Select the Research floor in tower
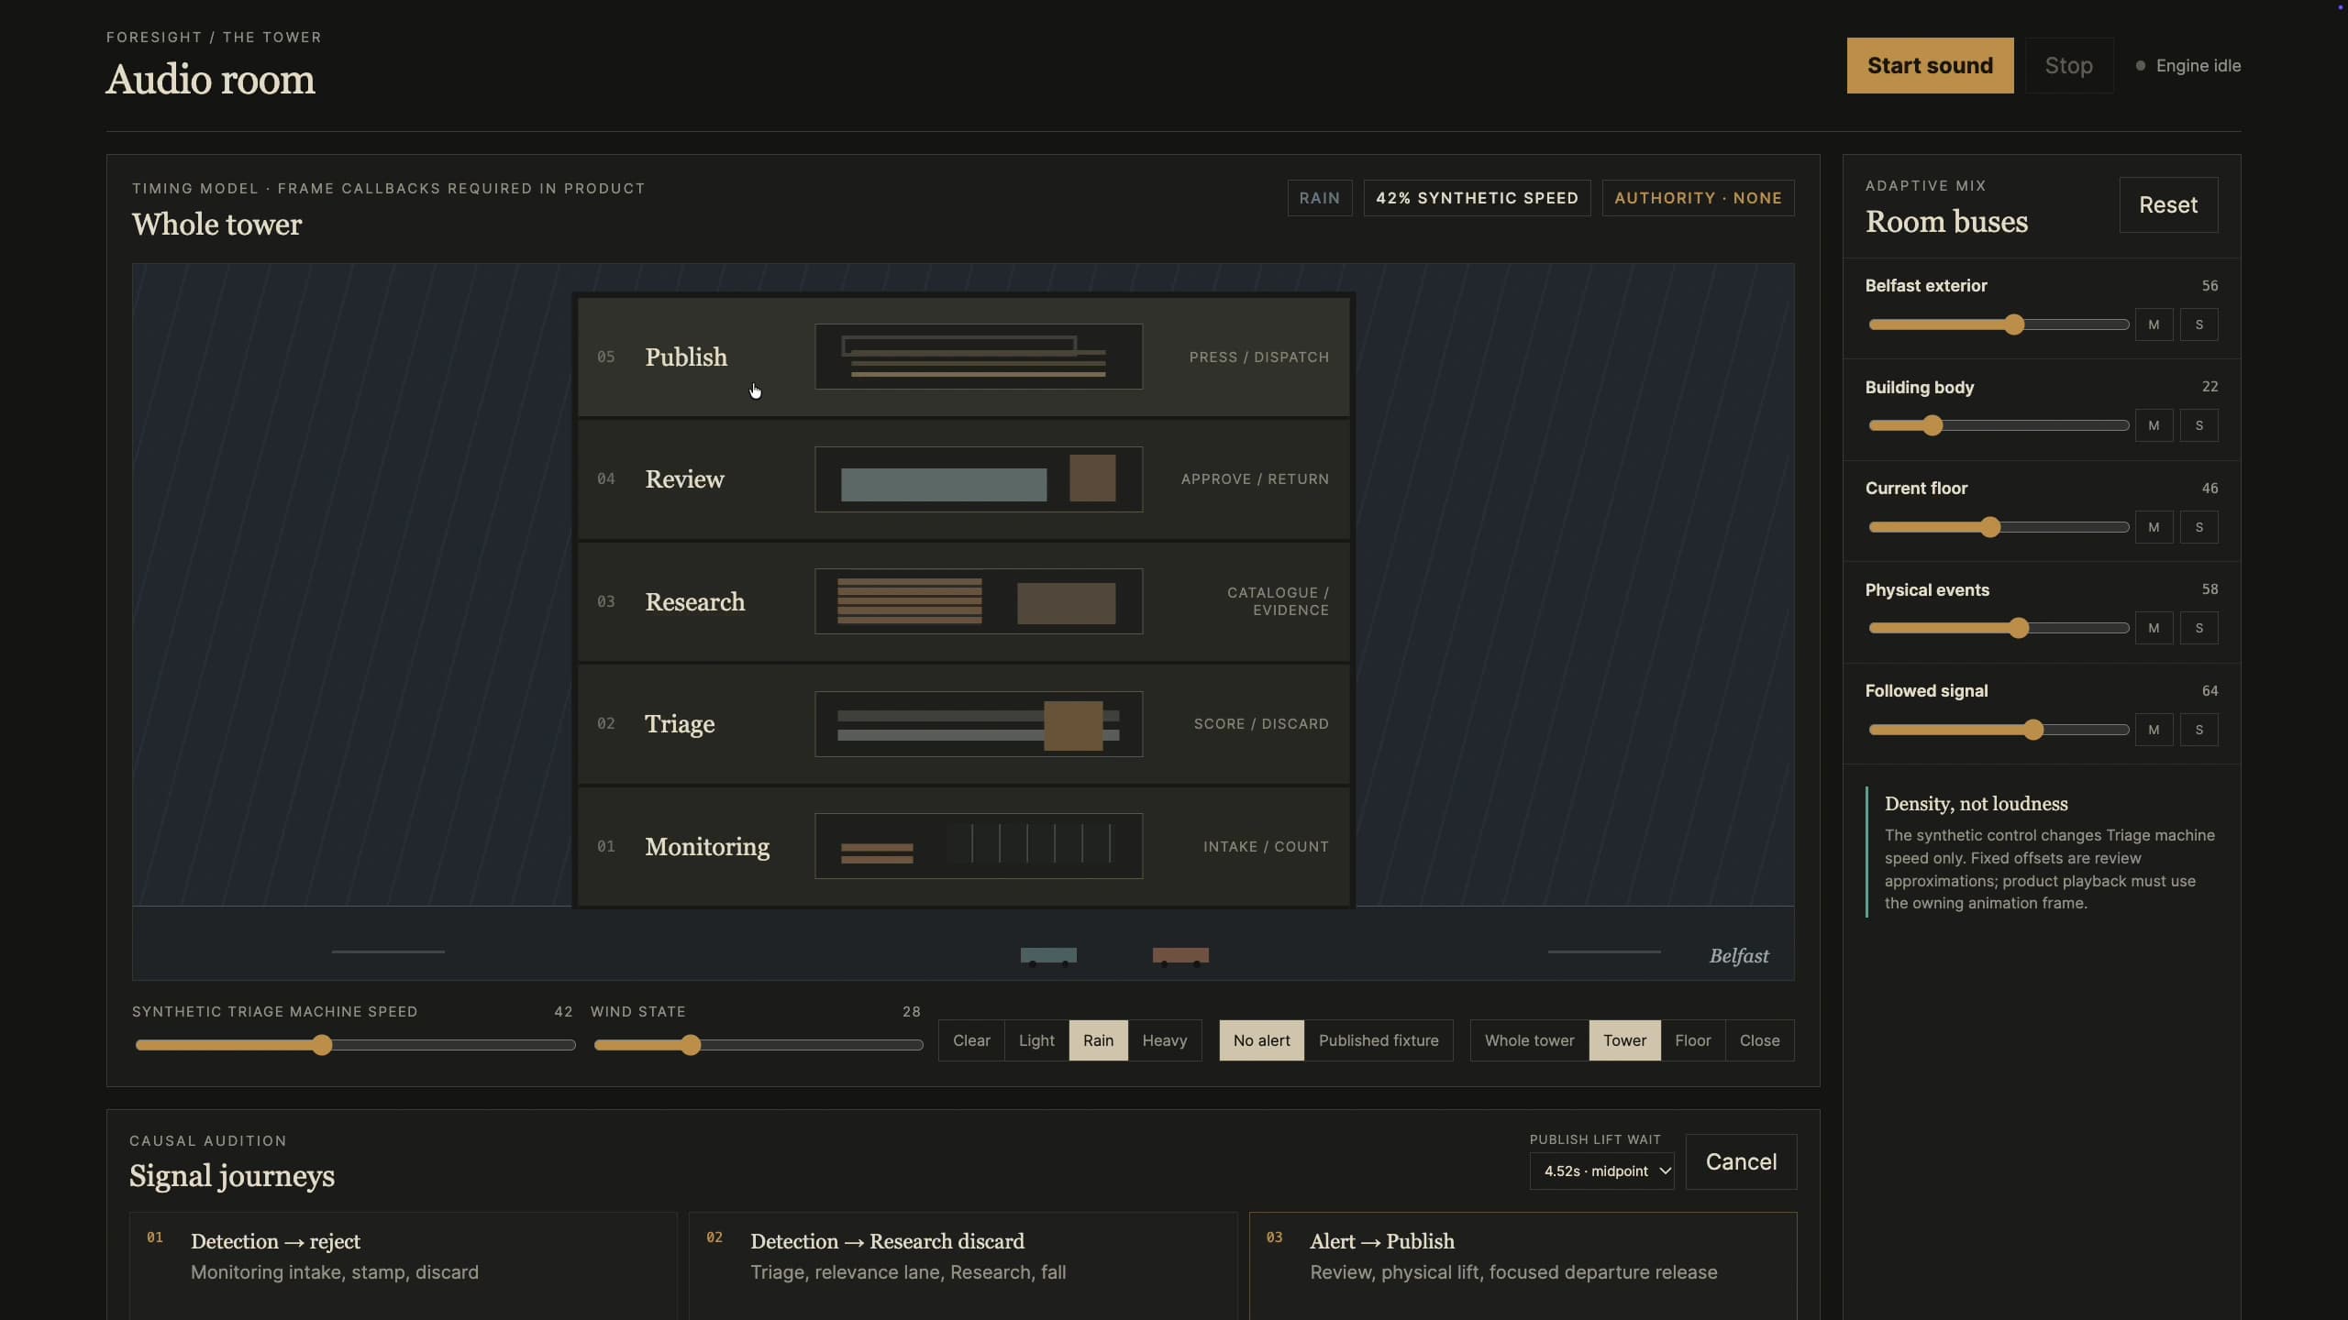This screenshot has height=1320, width=2348. click(x=963, y=601)
